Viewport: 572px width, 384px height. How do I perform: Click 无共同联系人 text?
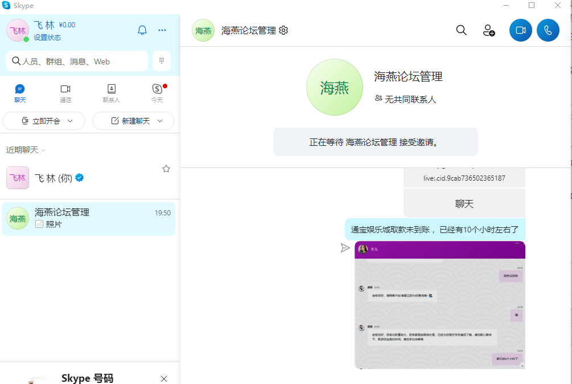[x=410, y=99]
